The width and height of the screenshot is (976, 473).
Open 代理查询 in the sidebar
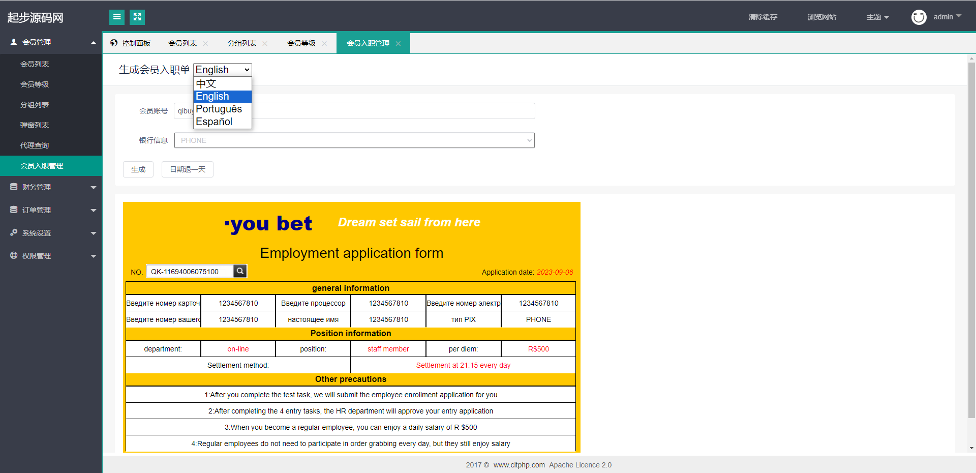(x=35, y=145)
